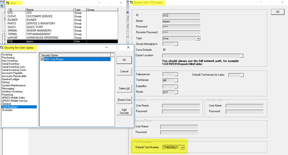This screenshot has width=288, height=155.
Task: Select Item Inventory category
Action: [10, 61]
